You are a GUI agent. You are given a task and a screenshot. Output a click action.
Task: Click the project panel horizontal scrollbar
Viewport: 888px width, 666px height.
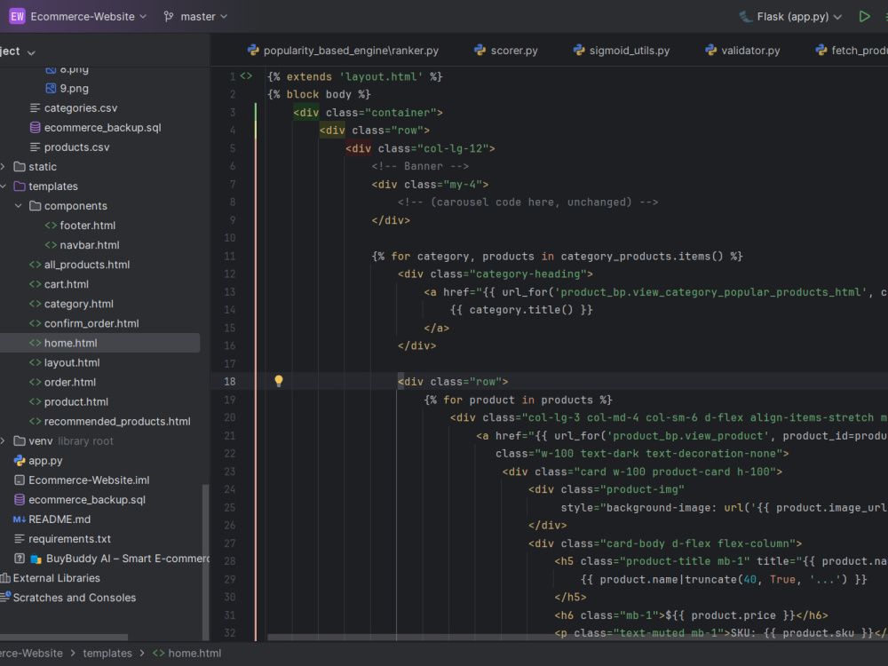(x=63, y=637)
